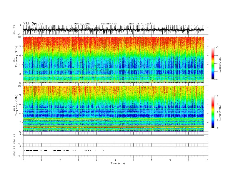233x180 pixels.
Task: Click the time axis tick label "6"
Action: point(134,160)
